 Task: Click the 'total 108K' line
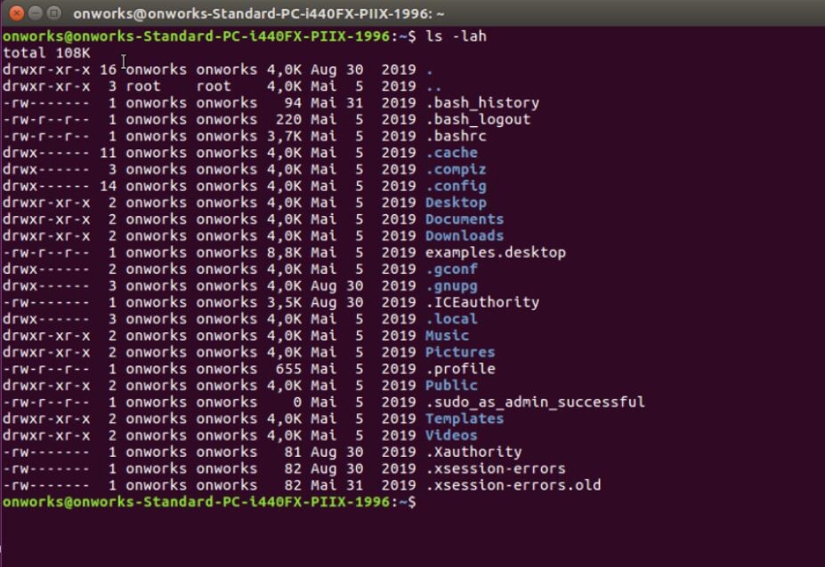46,53
